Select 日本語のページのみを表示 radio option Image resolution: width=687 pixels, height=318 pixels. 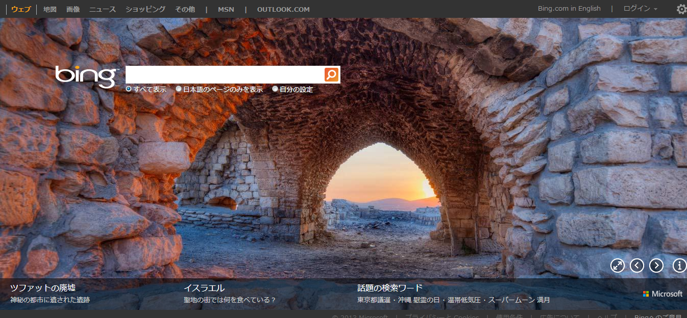pyautogui.click(x=179, y=89)
